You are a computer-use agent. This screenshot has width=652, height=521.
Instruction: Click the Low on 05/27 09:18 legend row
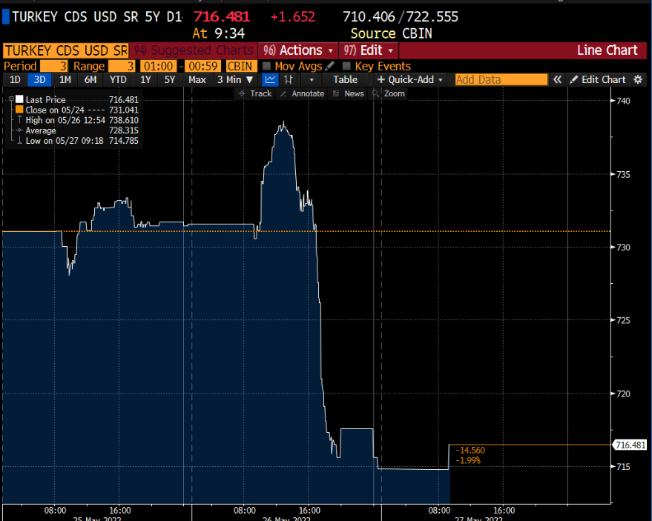[x=76, y=141]
